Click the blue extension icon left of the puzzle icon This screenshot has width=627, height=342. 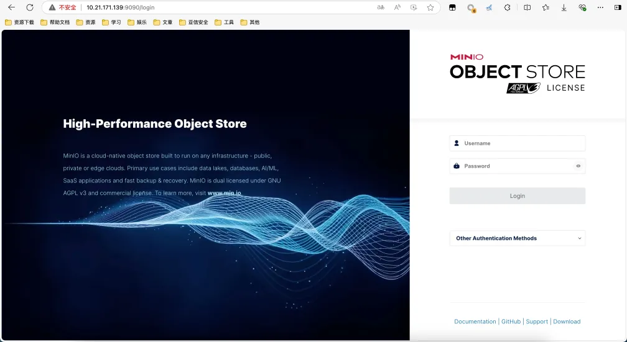(489, 7)
